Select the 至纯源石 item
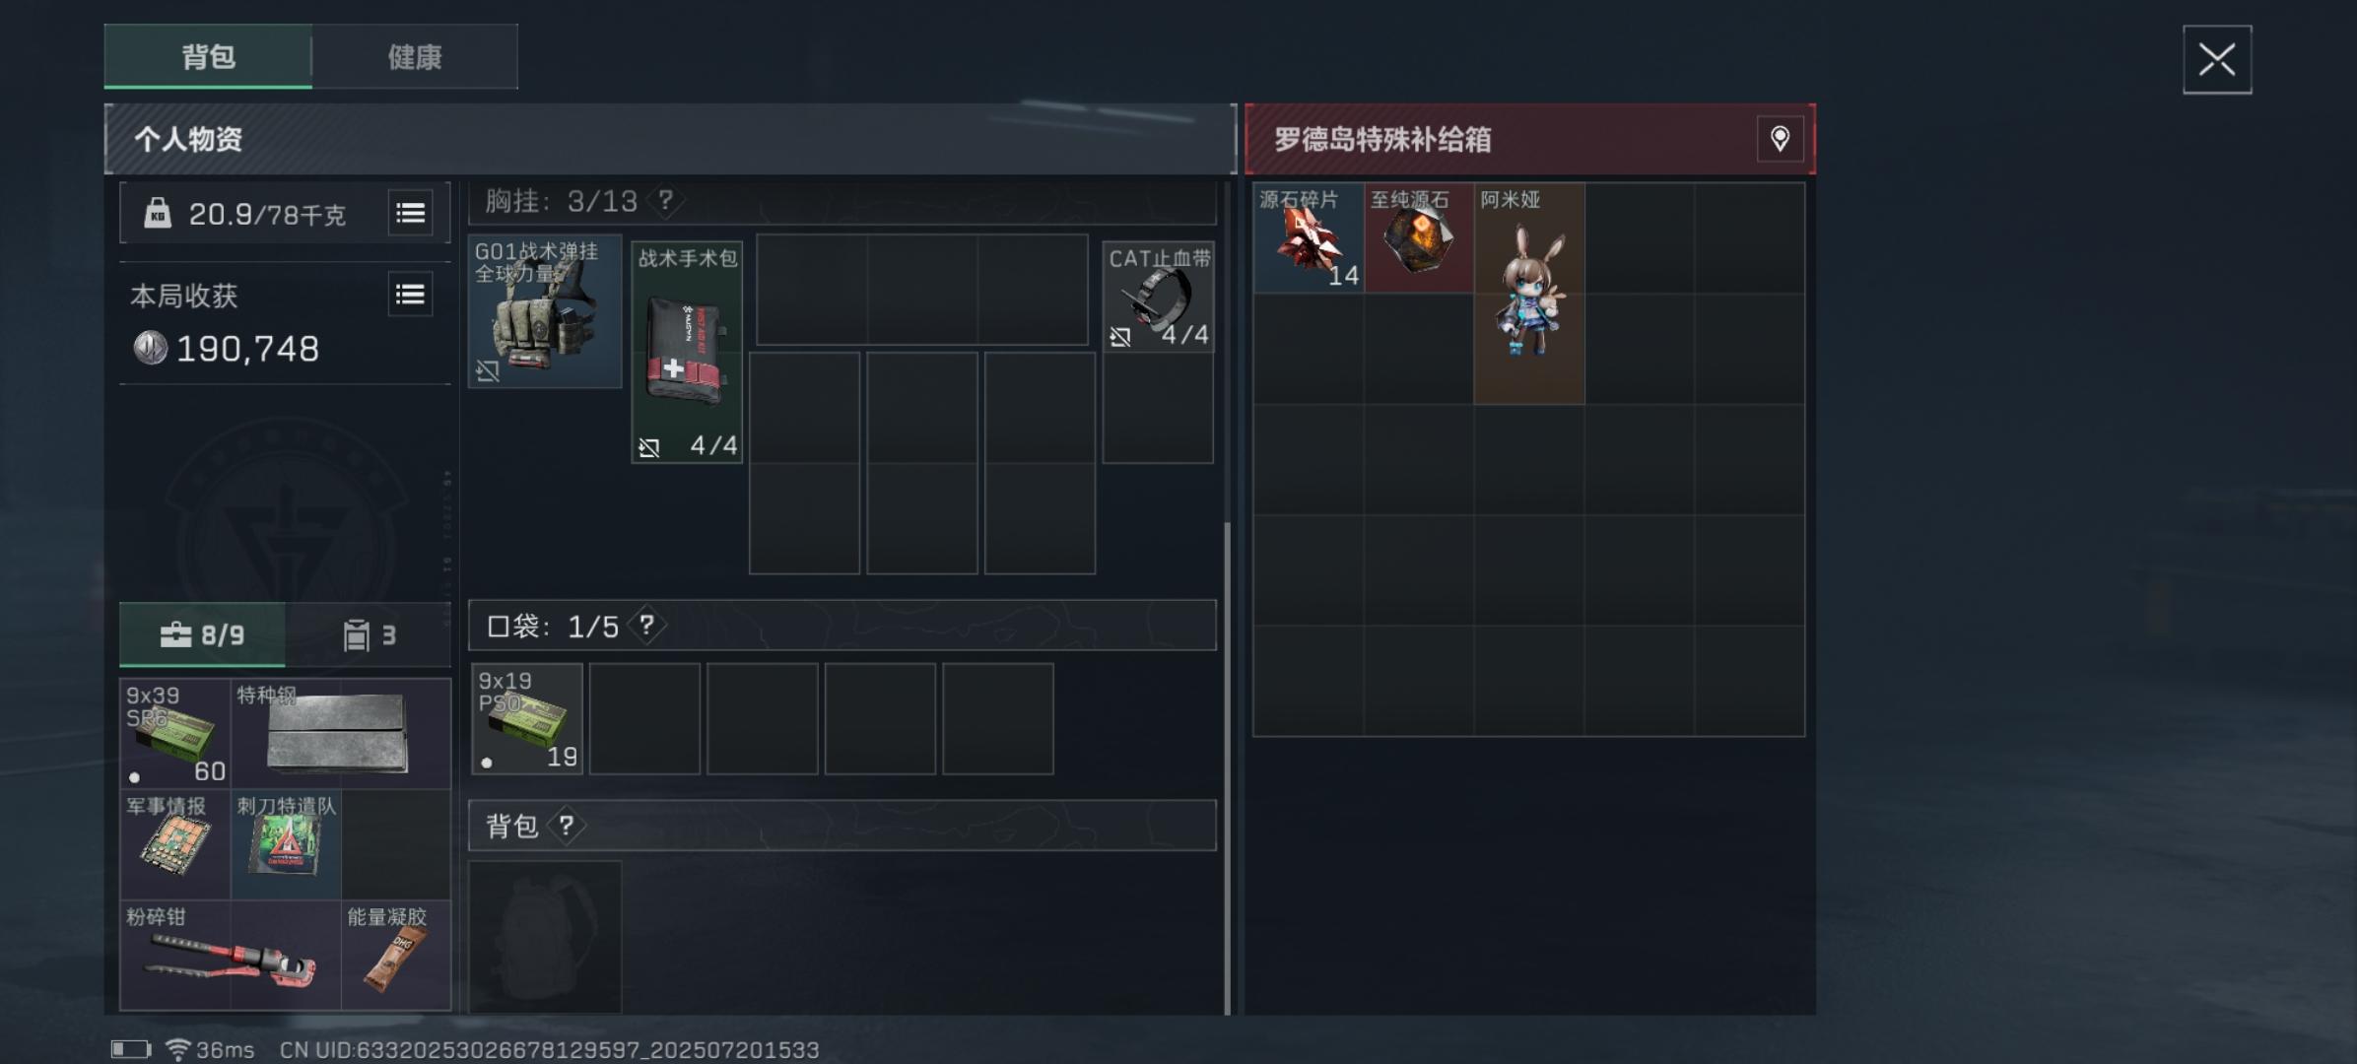This screenshot has height=1064, width=2357. point(1419,237)
